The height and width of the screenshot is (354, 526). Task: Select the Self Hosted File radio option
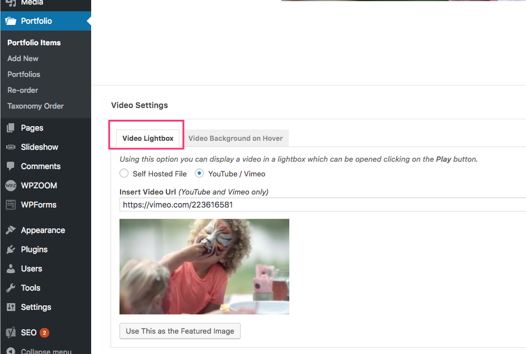pyautogui.click(x=124, y=174)
